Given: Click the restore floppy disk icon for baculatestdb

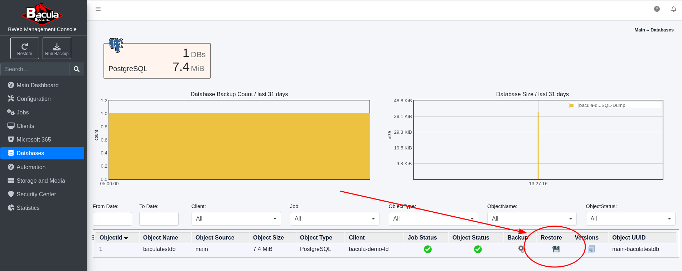Looking at the screenshot, I should coord(556,249).
